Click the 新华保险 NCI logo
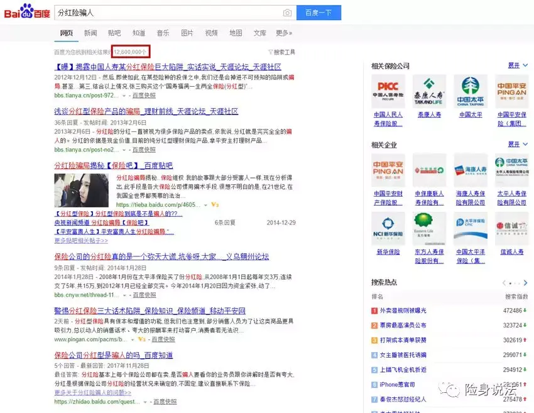This screenshot has height=413, width=534. pyautogui.click(x=388, y=229)
